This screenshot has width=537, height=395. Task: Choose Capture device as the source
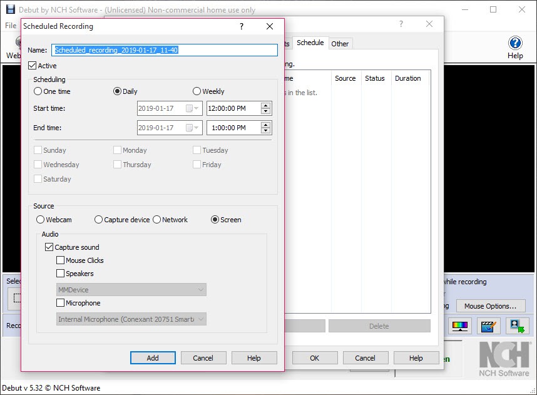[x=98, y=220]
